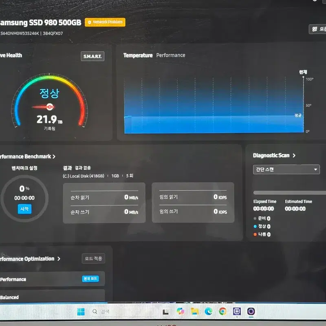
Task: Click the 순차 쓰기 0 MB/s row
Action: click(x=104, y=212)
